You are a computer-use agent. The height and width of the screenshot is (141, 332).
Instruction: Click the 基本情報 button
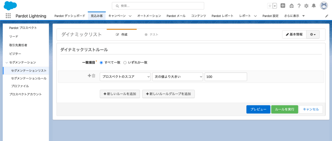point(294,34)
